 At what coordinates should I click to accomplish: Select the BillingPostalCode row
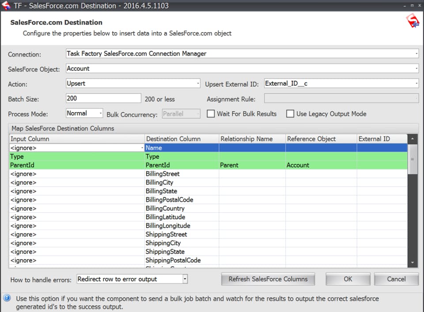208,199
